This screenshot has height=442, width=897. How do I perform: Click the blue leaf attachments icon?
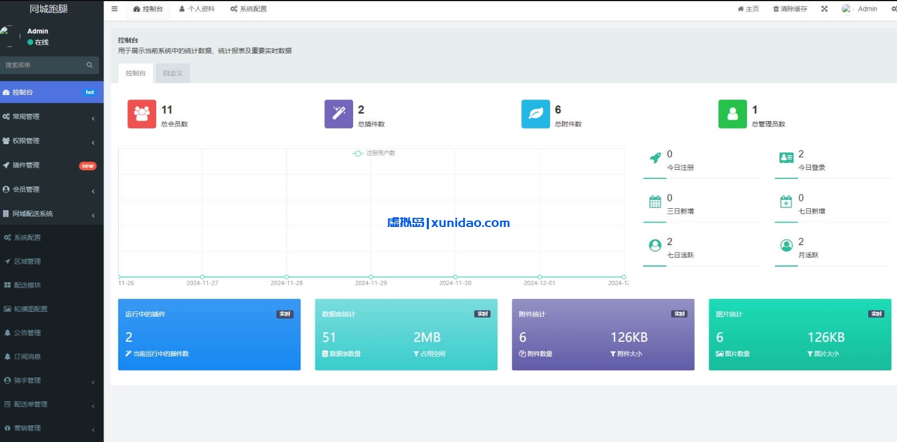535,114
